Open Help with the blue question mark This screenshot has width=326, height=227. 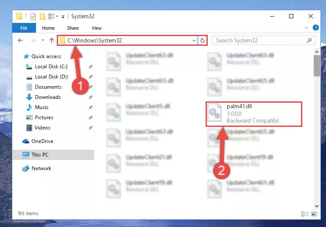click(x=315, y=28)
